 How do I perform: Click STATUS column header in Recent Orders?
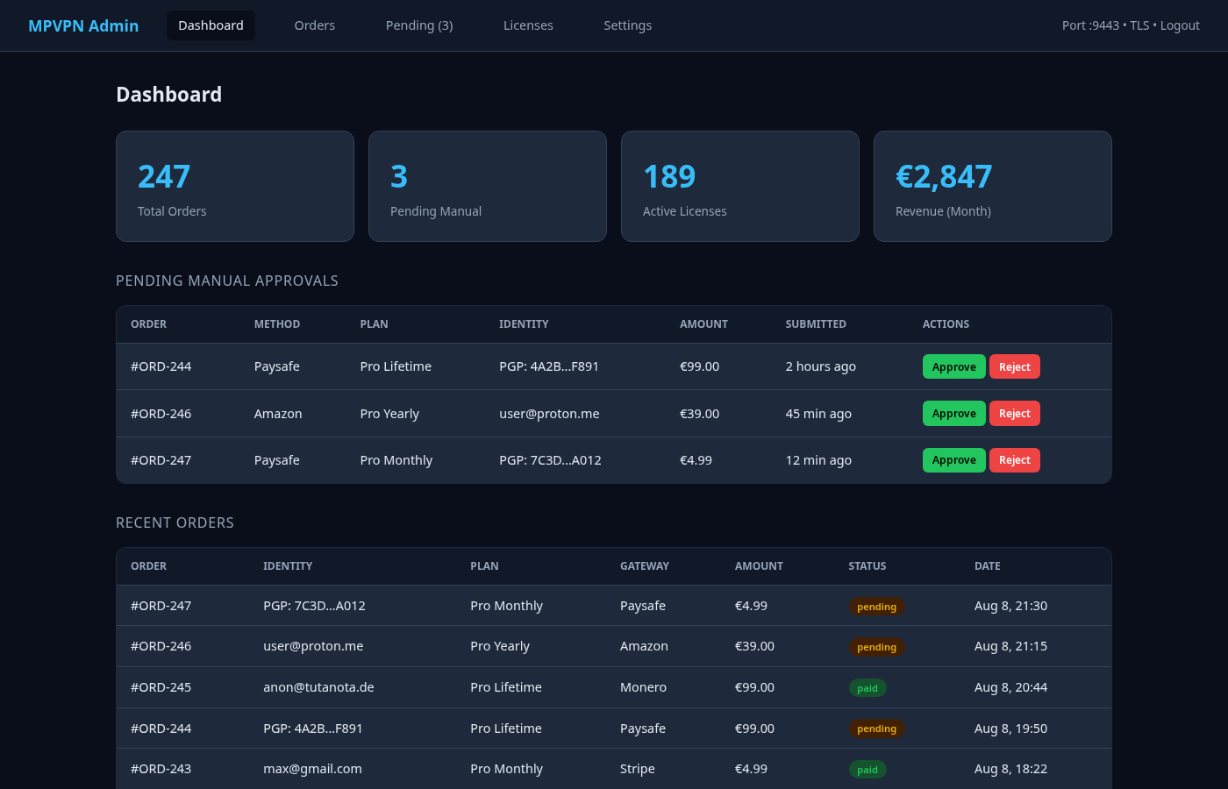coord(867,566)
